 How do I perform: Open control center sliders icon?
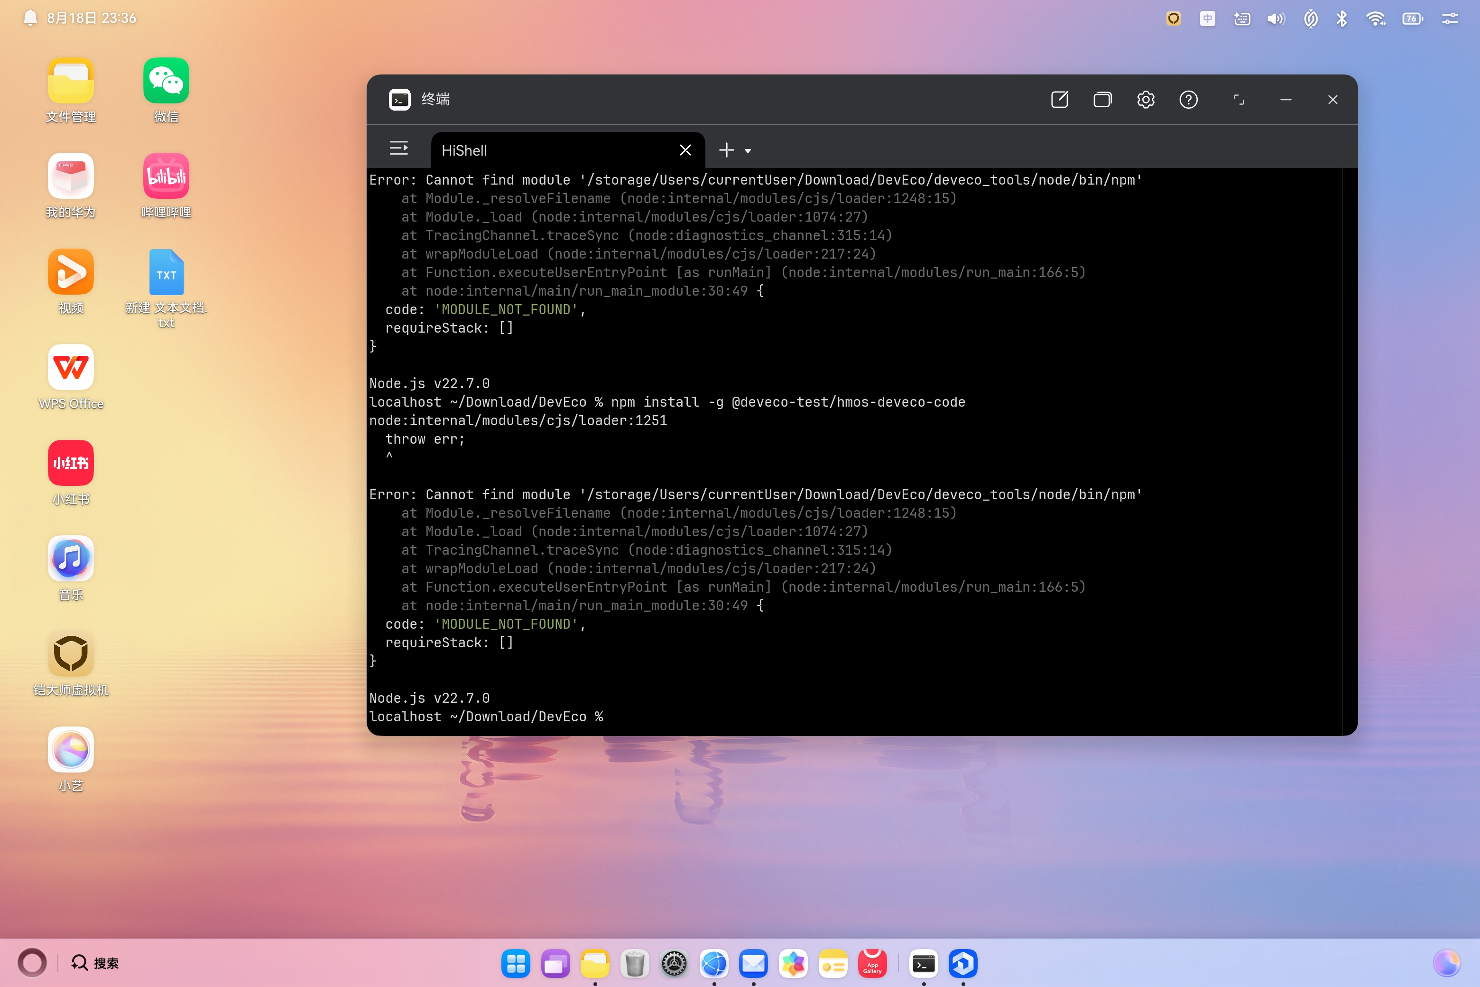click(1450, 18)
